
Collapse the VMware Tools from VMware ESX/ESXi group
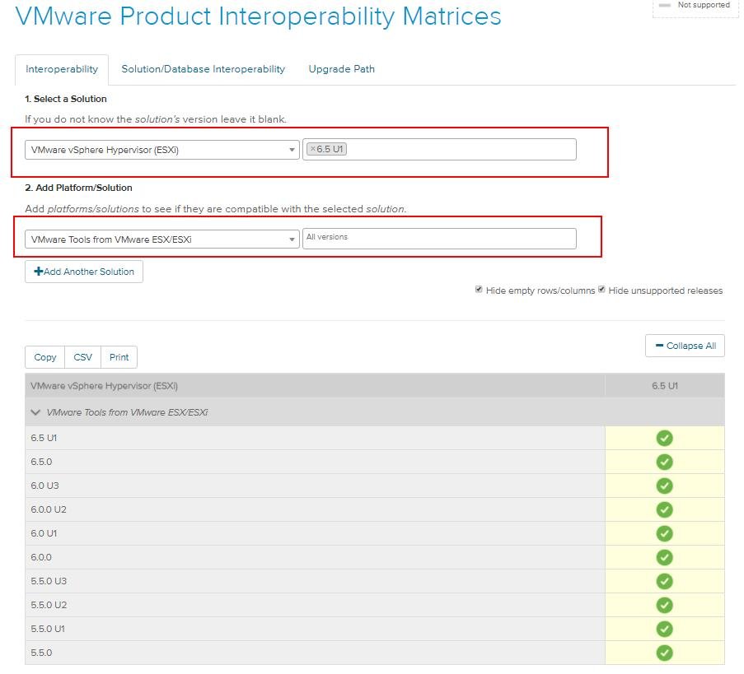point(35,412)
